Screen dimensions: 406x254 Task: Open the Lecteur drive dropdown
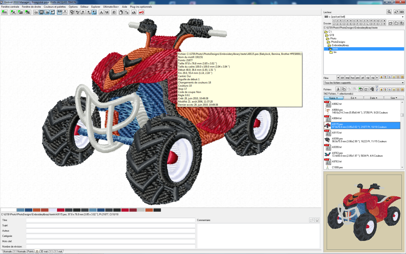tap(364, 17)
